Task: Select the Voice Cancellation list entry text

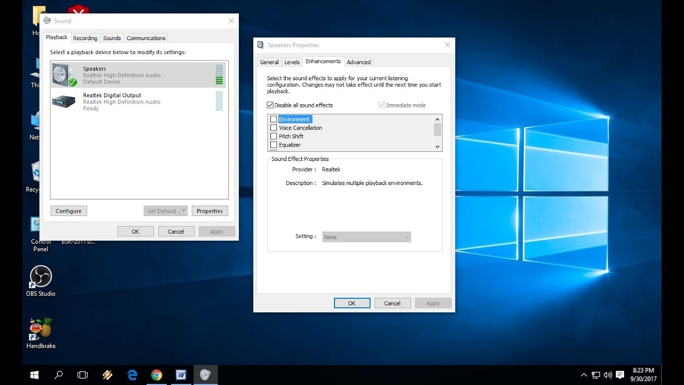Action: (x=300, y=128)
